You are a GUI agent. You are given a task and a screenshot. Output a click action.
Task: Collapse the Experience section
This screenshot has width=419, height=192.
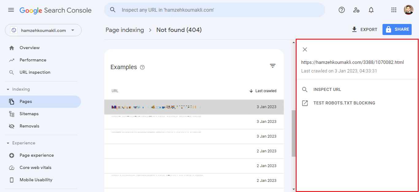[8, 143]
